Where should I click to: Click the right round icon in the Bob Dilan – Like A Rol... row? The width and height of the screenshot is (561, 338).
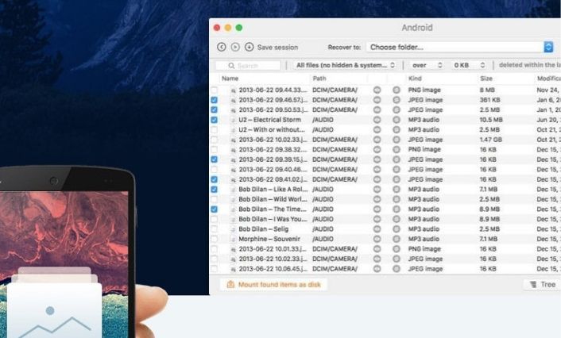click(x=397, y=189)
